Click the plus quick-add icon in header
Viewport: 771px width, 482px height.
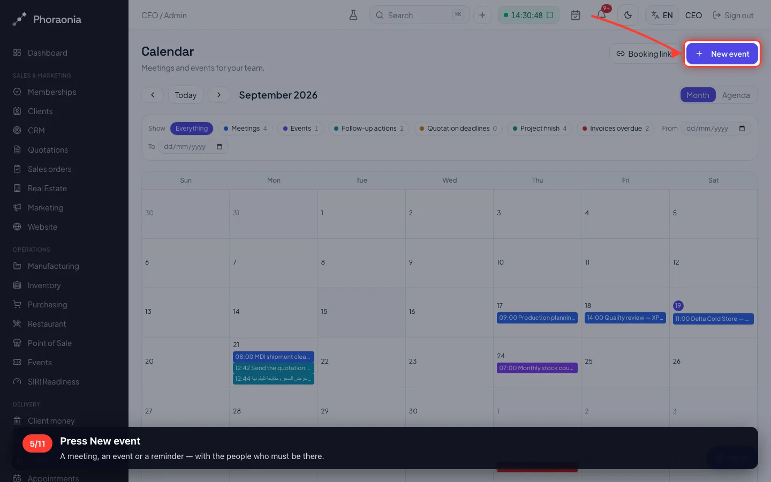click(482, 15)
